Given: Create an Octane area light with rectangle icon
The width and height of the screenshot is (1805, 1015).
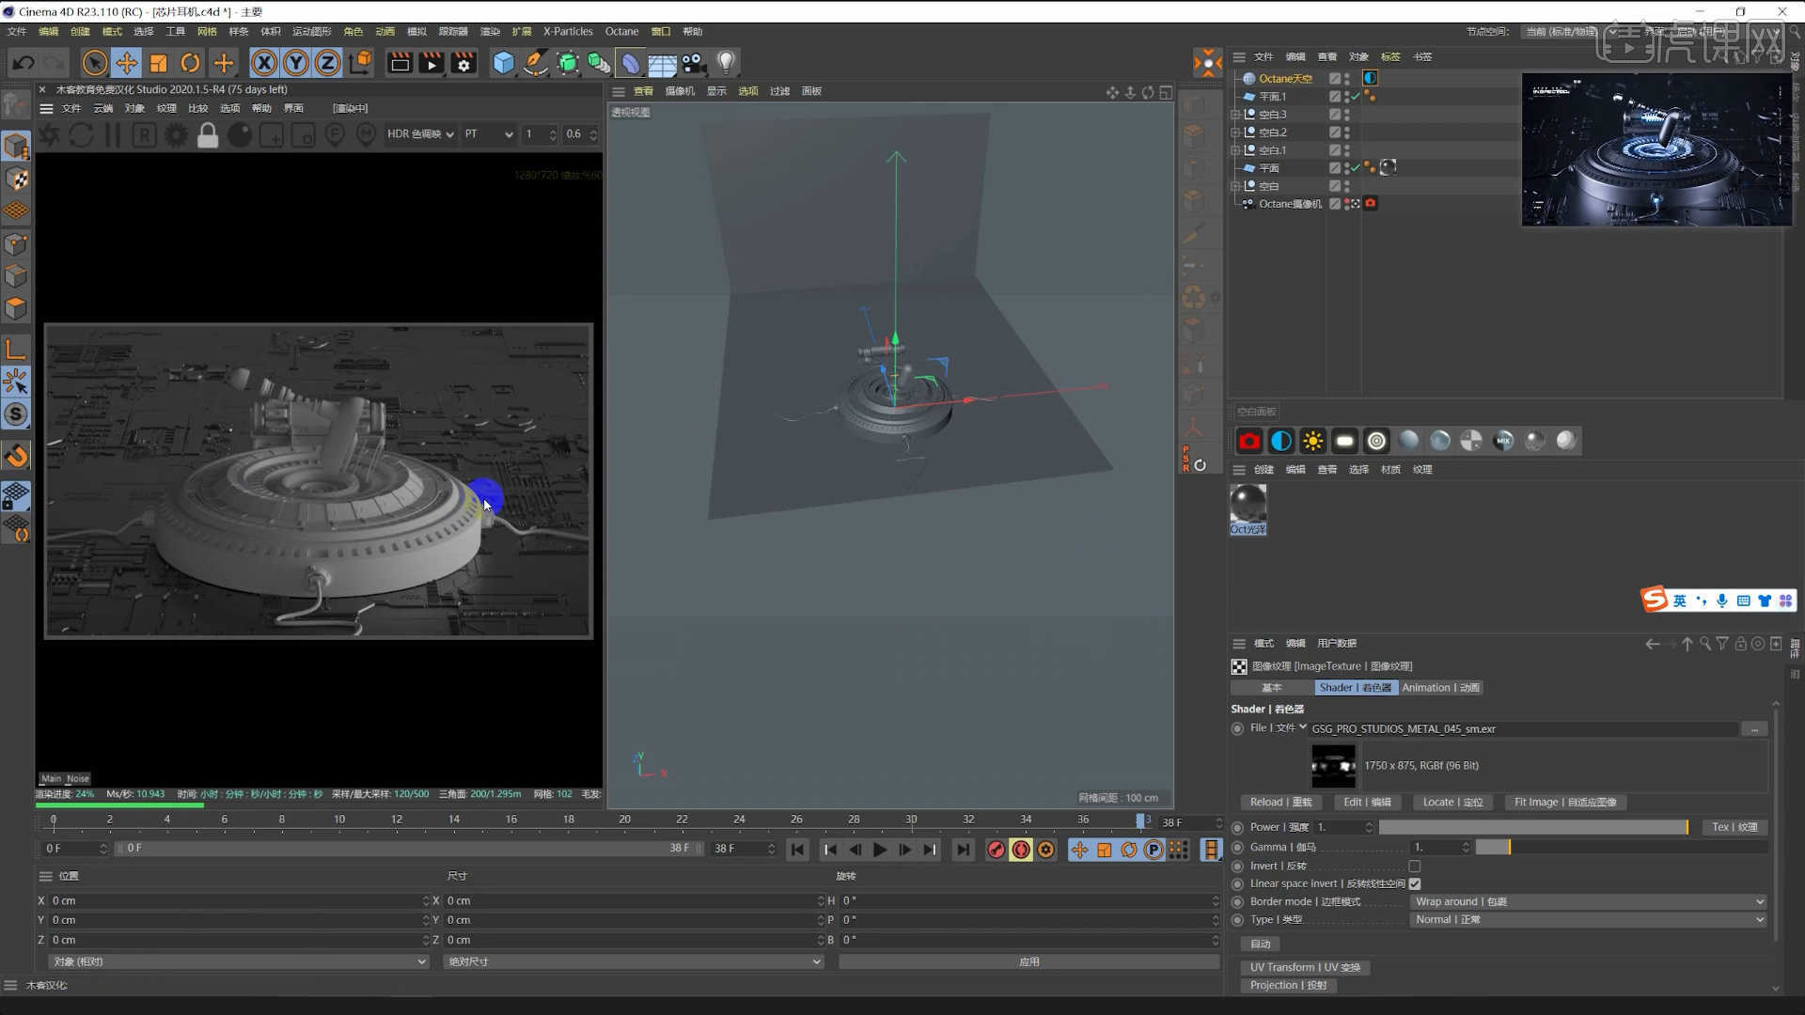Looking at the screenshot, I should coord(1344,440).
